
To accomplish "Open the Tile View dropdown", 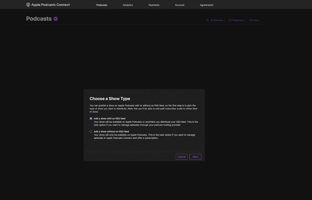I will pos(254,20).
